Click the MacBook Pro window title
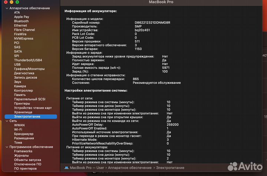This screenshot has width=267, height=176. [161, 2]
